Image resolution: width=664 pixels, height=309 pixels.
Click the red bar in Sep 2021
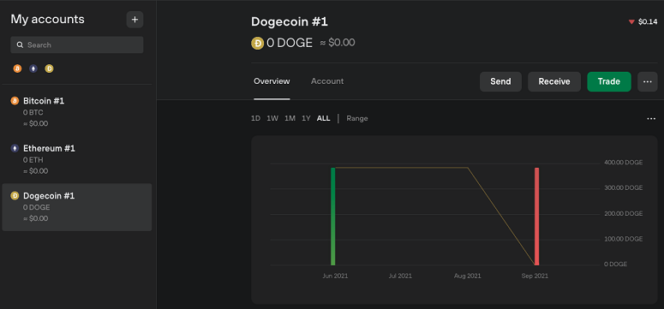tap(536, 217)
